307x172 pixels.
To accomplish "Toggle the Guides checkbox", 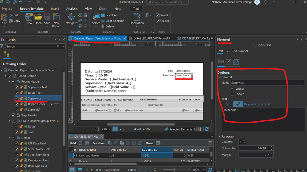I will point(158,21).
